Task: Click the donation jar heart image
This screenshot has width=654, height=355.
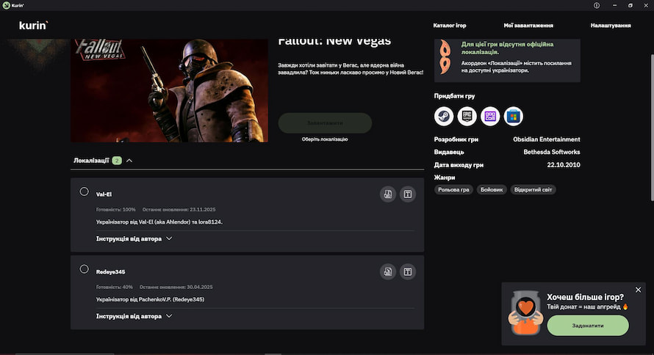Action: (x=525, y=312)
